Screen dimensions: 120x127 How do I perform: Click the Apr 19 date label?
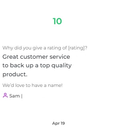[58, 123]
